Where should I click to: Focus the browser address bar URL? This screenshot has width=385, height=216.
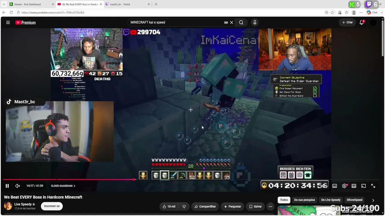coord(53,13)
